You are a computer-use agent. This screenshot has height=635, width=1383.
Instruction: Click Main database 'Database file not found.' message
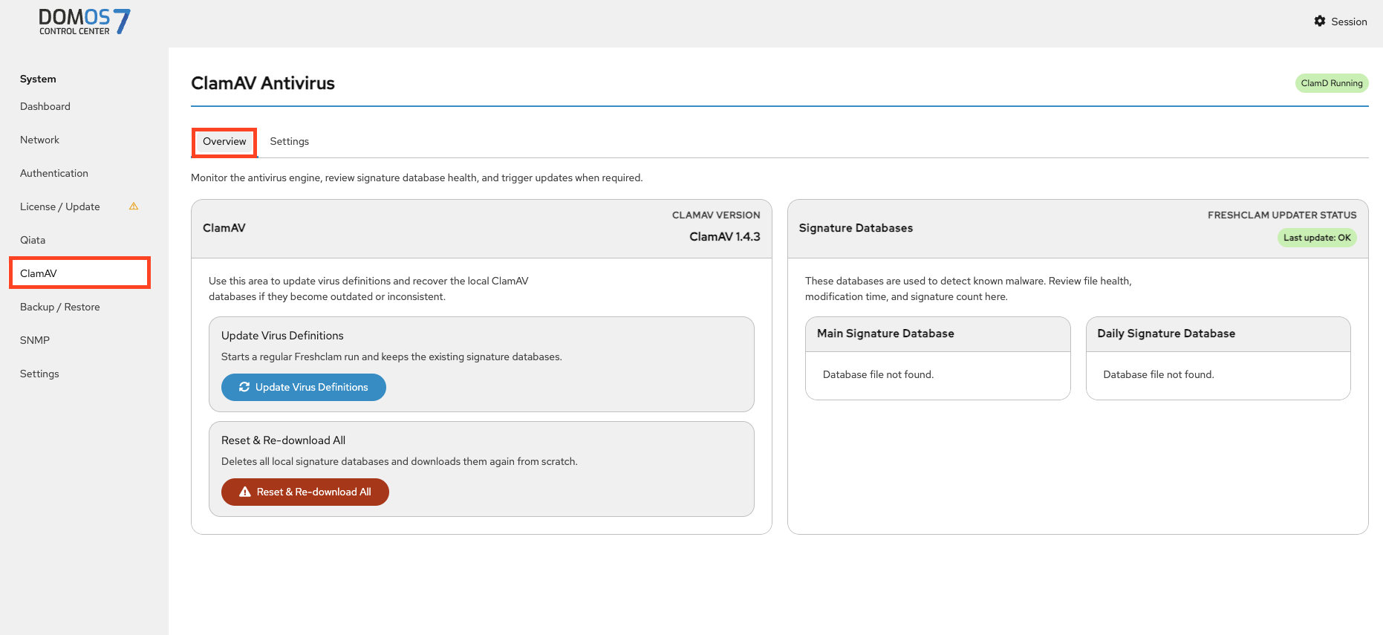click(878, 374)
